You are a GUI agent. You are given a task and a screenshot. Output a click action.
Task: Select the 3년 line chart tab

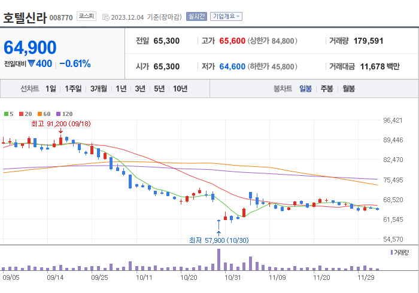coord(140,88)
